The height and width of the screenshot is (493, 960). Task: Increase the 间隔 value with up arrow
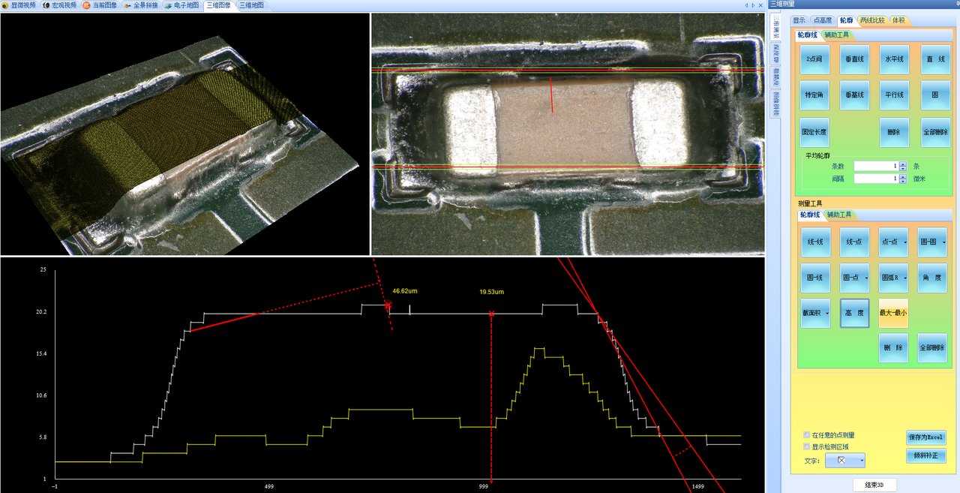(902, 176)
